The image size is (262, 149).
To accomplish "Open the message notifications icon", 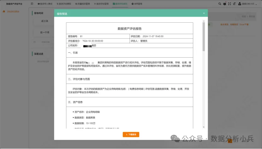I will pos(224,4).
